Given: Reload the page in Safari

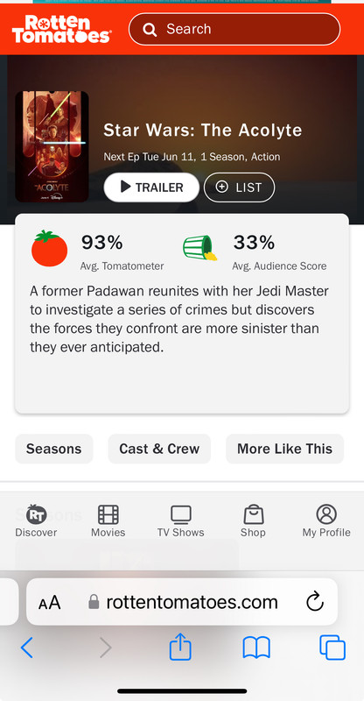Looking at the screenshot, I should coord(315,601).
